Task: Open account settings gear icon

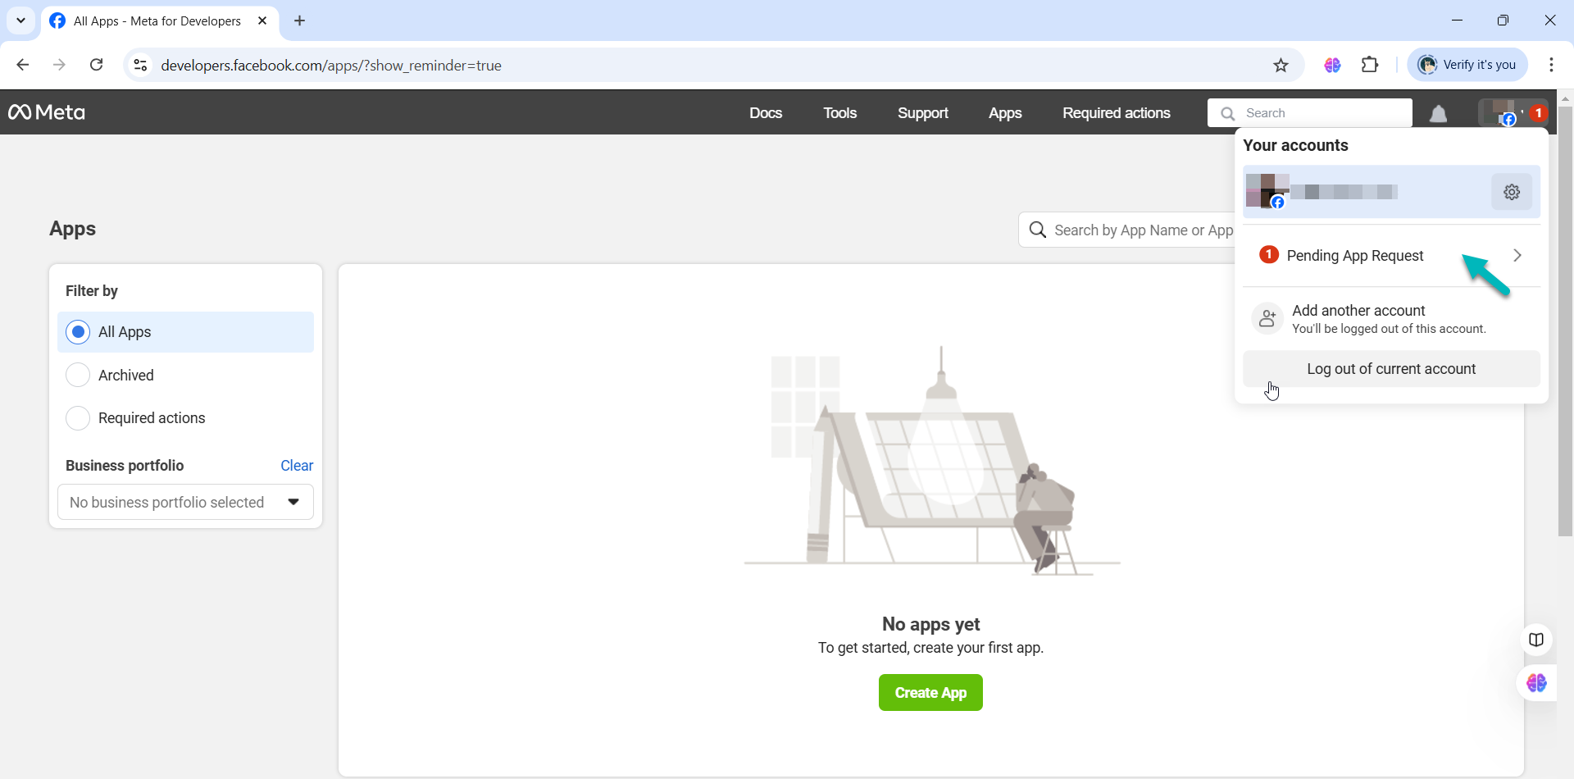Action: coord(1512,192)
